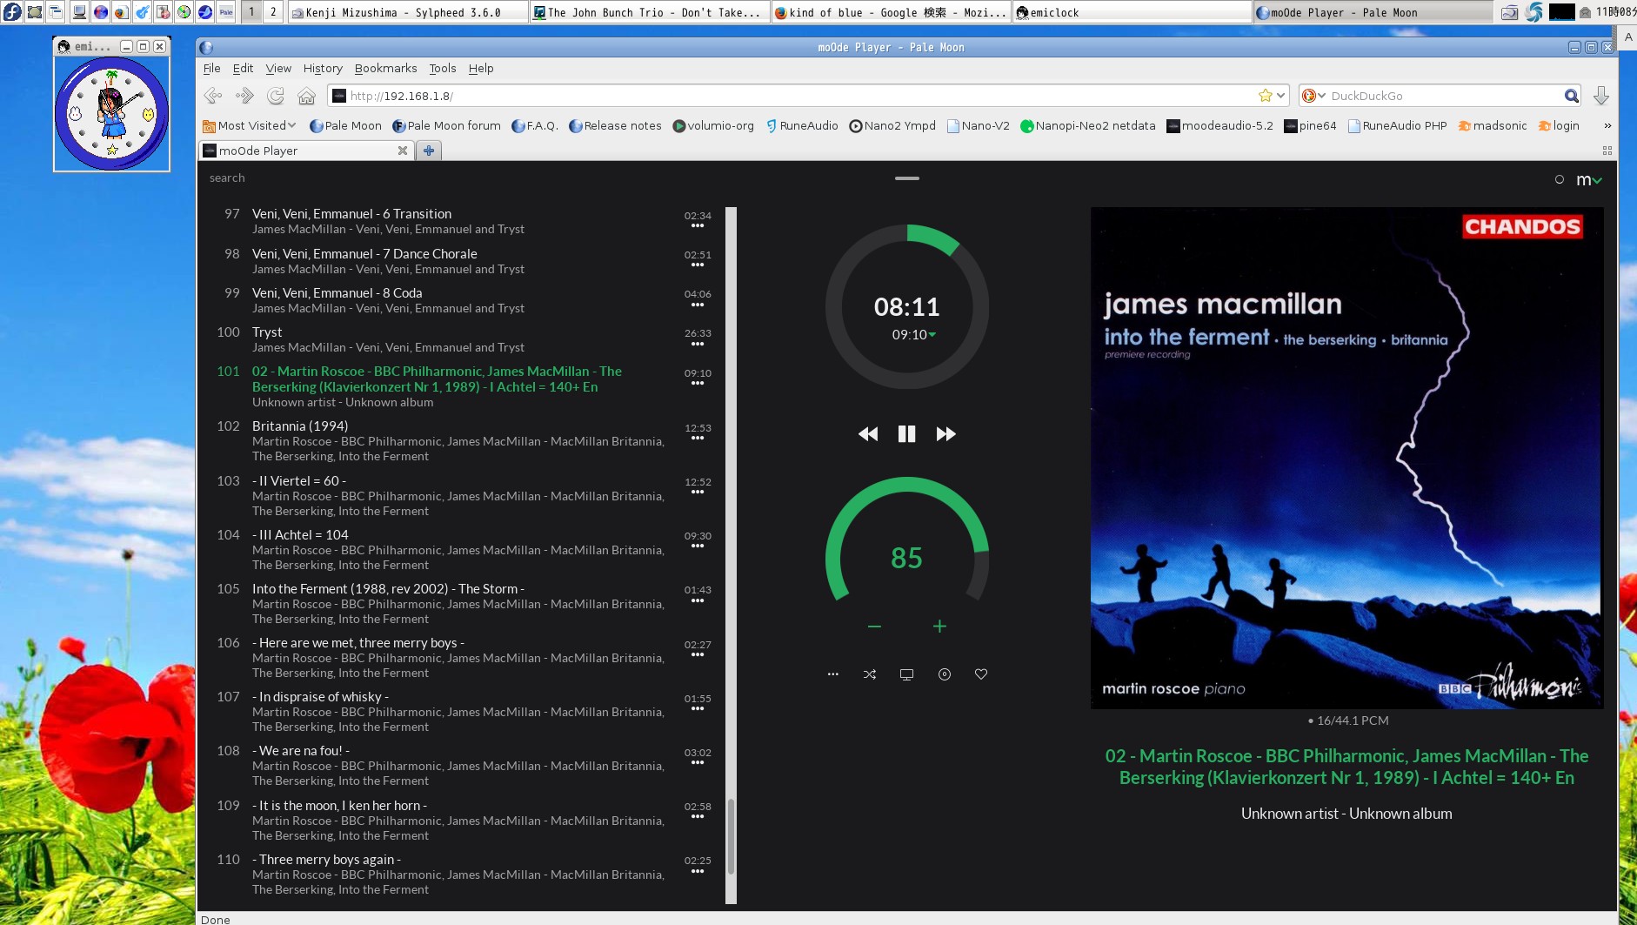
Task: Toggle single-play repeat mode
Action: (944, 674)
